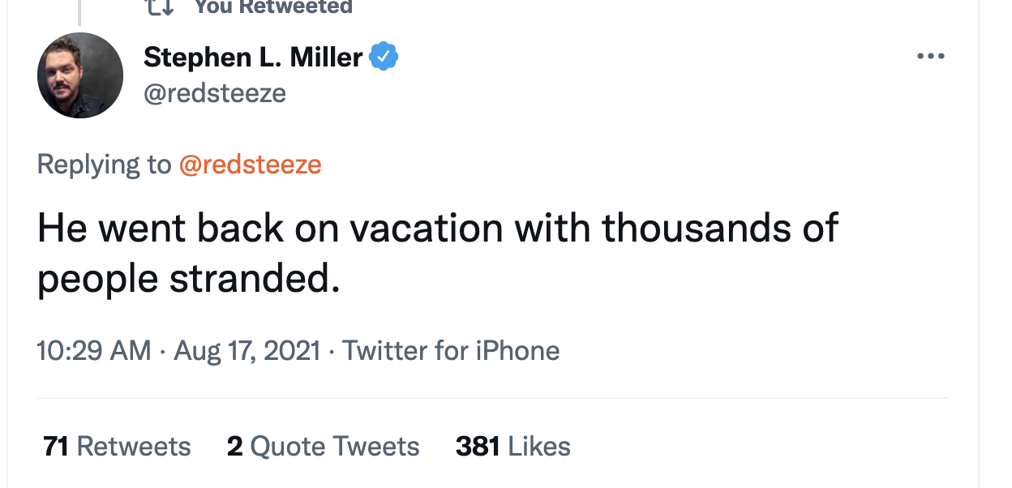This screenshot has width=1012, height=488.
Task: Click the Stephen L. Miller display name
Action: click(253, 58)
